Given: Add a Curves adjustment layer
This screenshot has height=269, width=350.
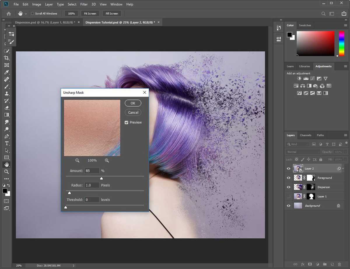Looking at the screenshot, I should pos(312,78).
